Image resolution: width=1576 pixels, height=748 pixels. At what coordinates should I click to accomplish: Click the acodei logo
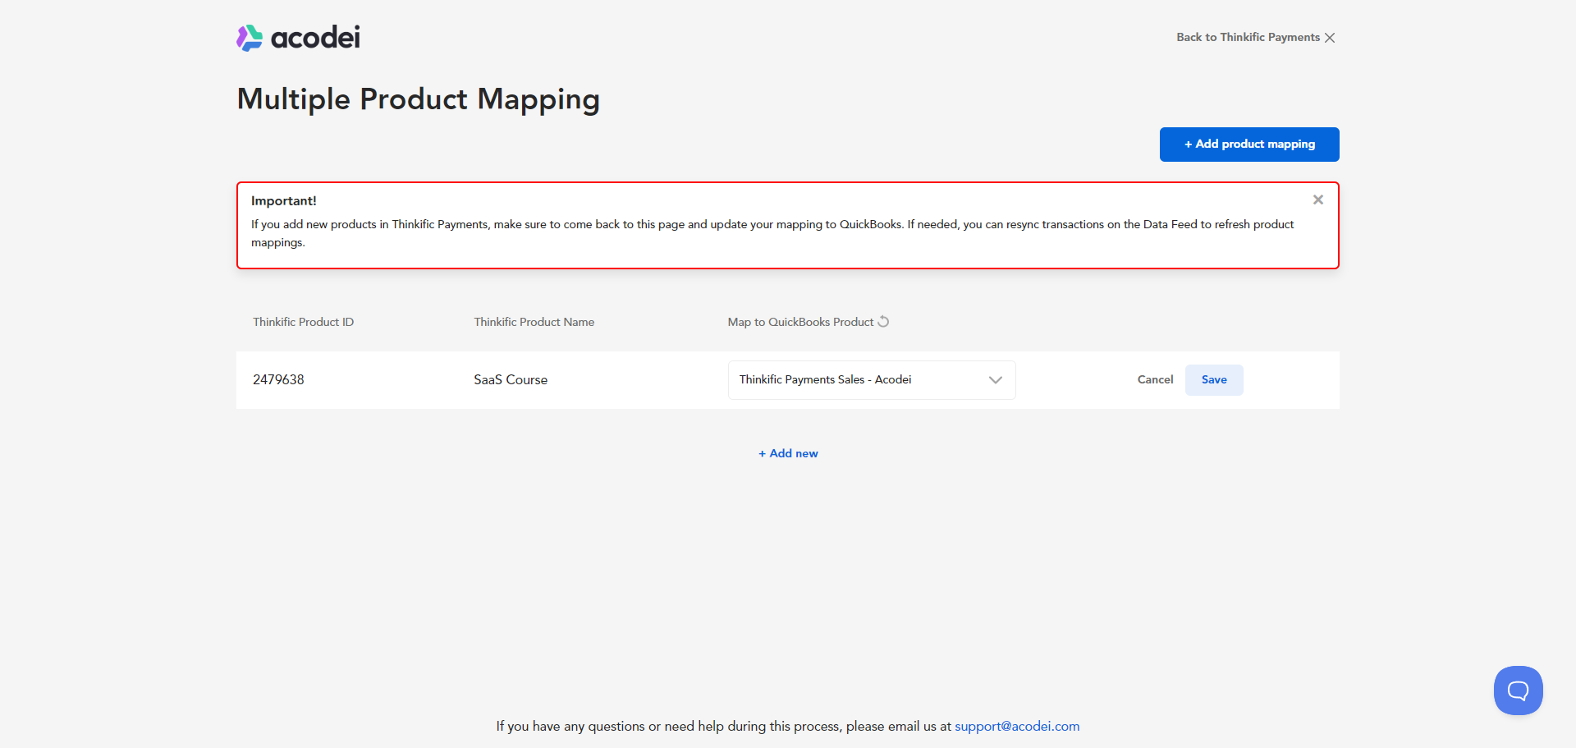298,38
